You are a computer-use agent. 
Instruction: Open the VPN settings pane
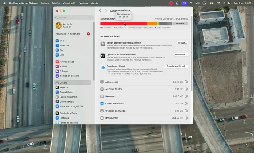pos(62,55)
